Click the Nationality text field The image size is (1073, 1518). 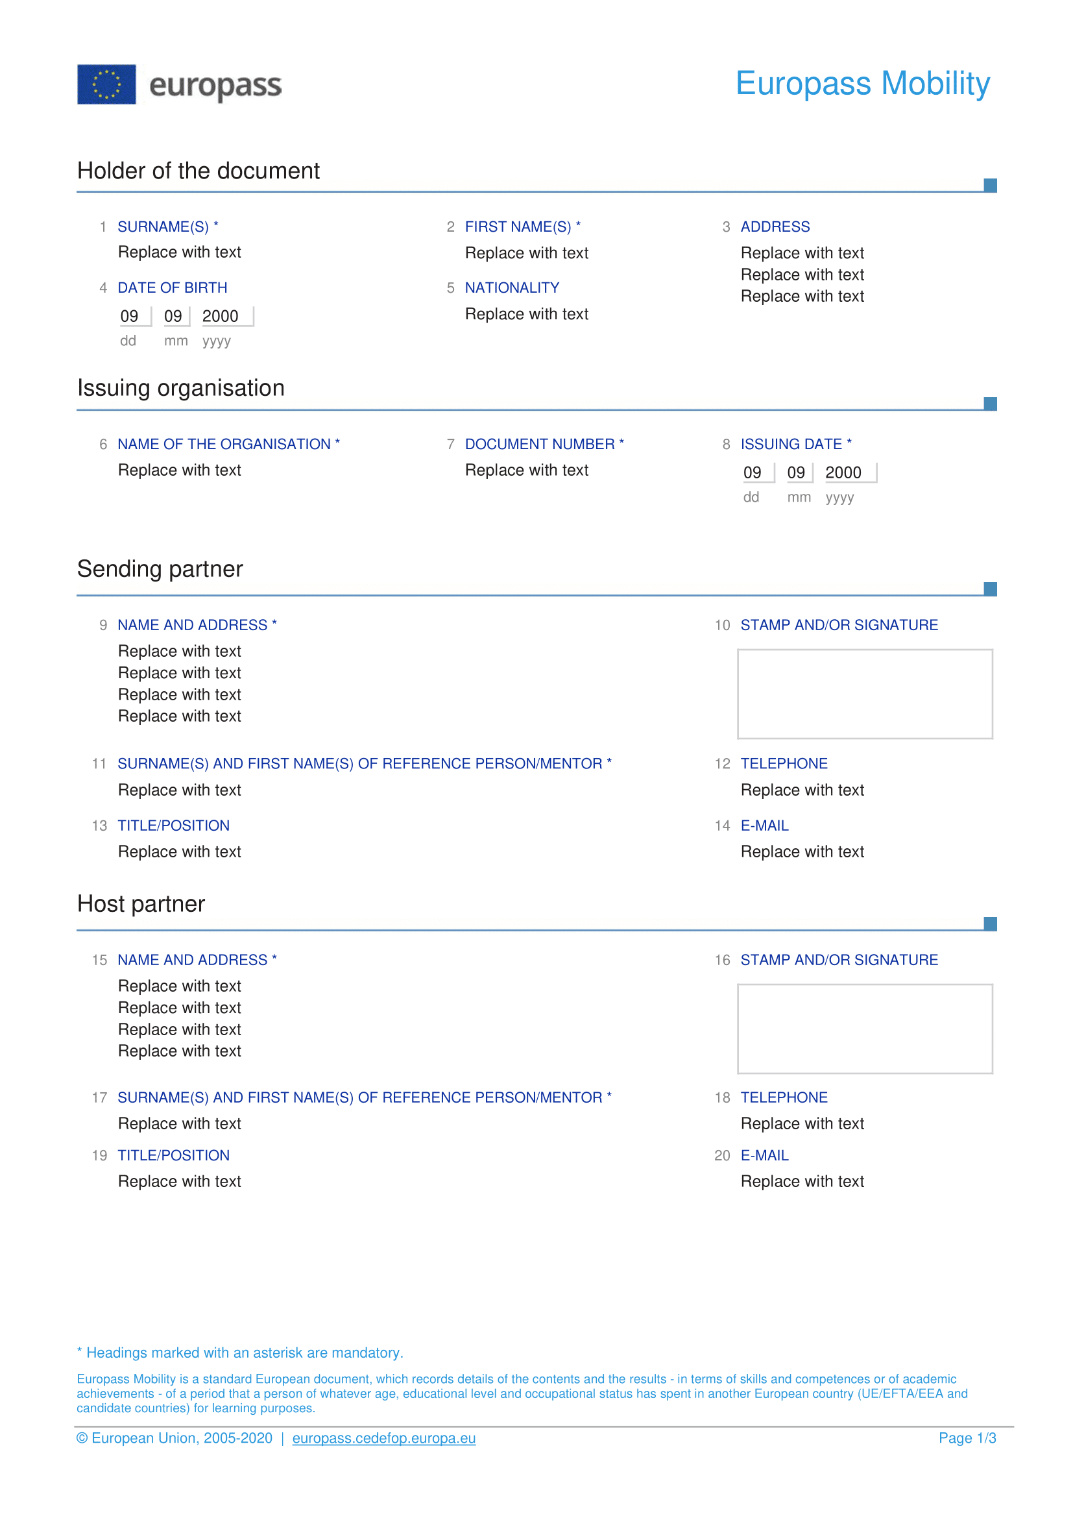pos(527,314)
